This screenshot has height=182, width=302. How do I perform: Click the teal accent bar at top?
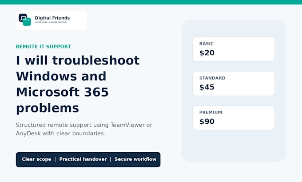[x=151, y=2]
